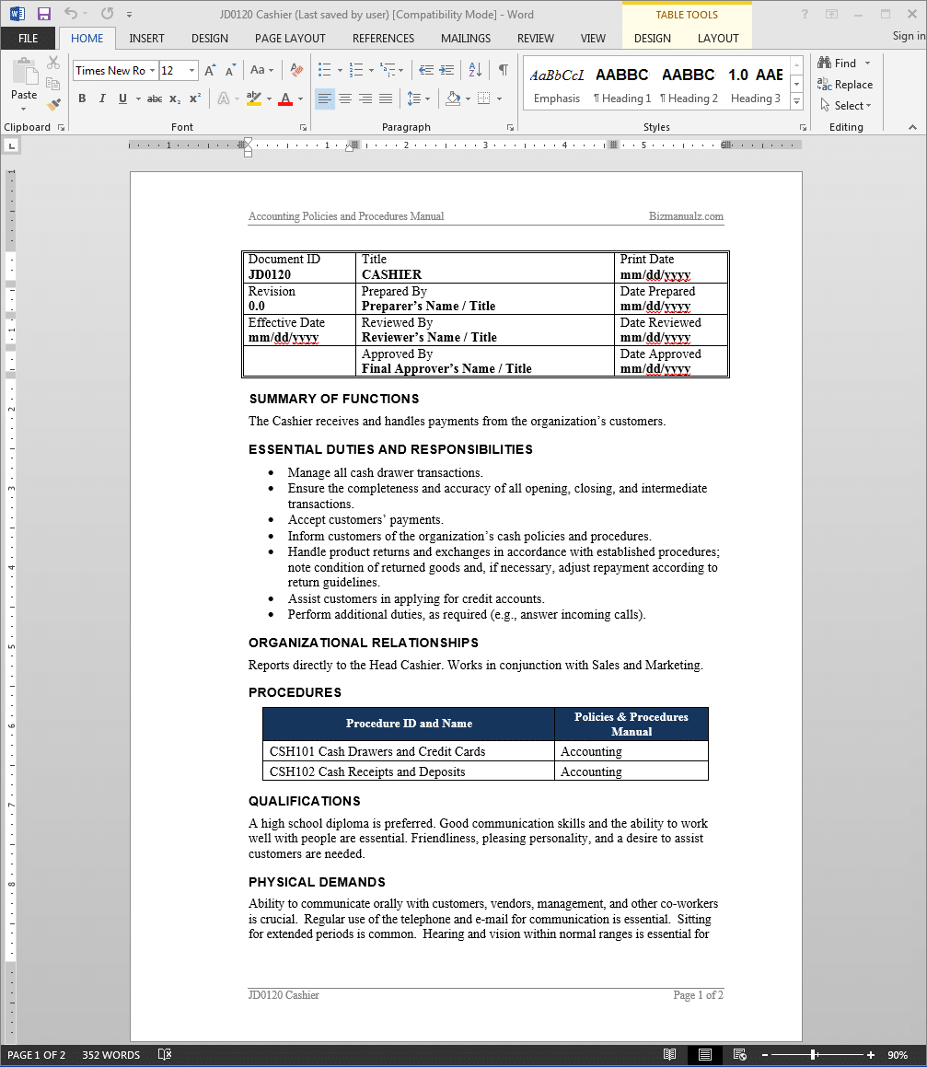Open the proofing errors icon in status bar

(165, 1055)
